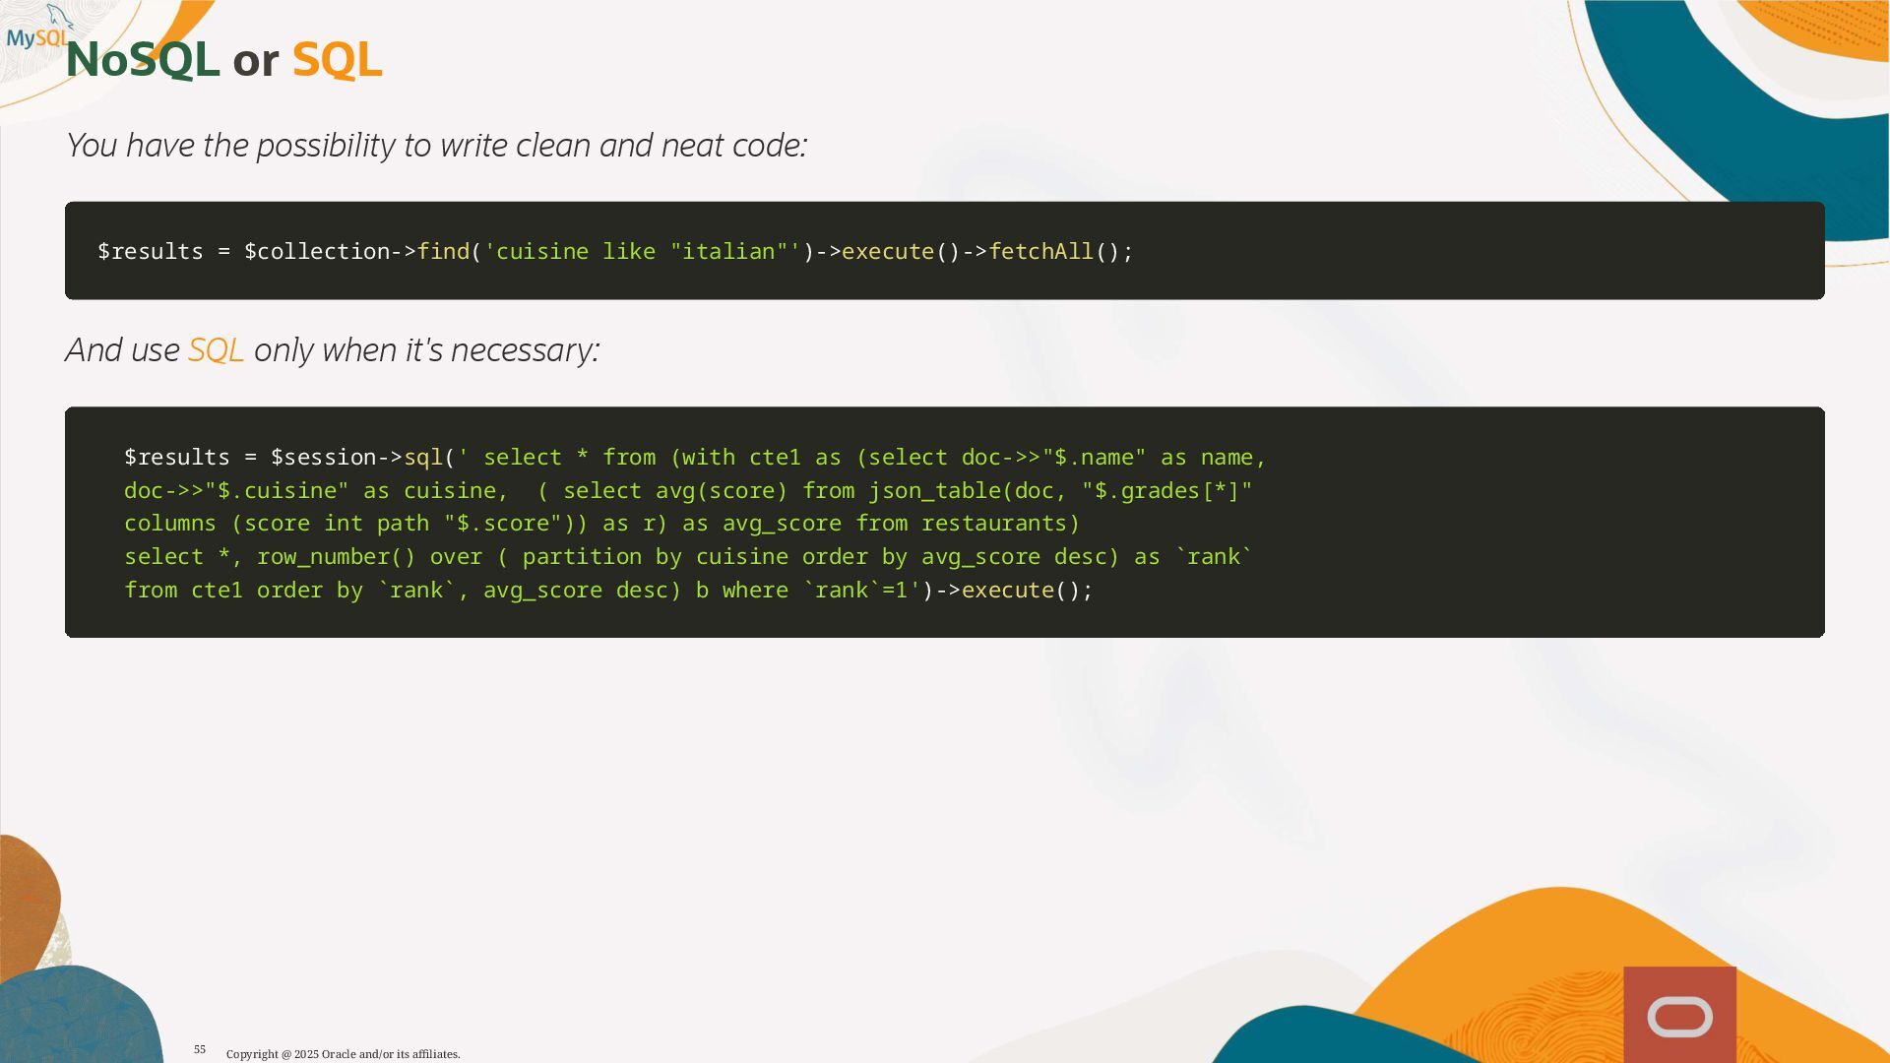
Task: Click the orange SQL word in title
Action: [337, 61]
